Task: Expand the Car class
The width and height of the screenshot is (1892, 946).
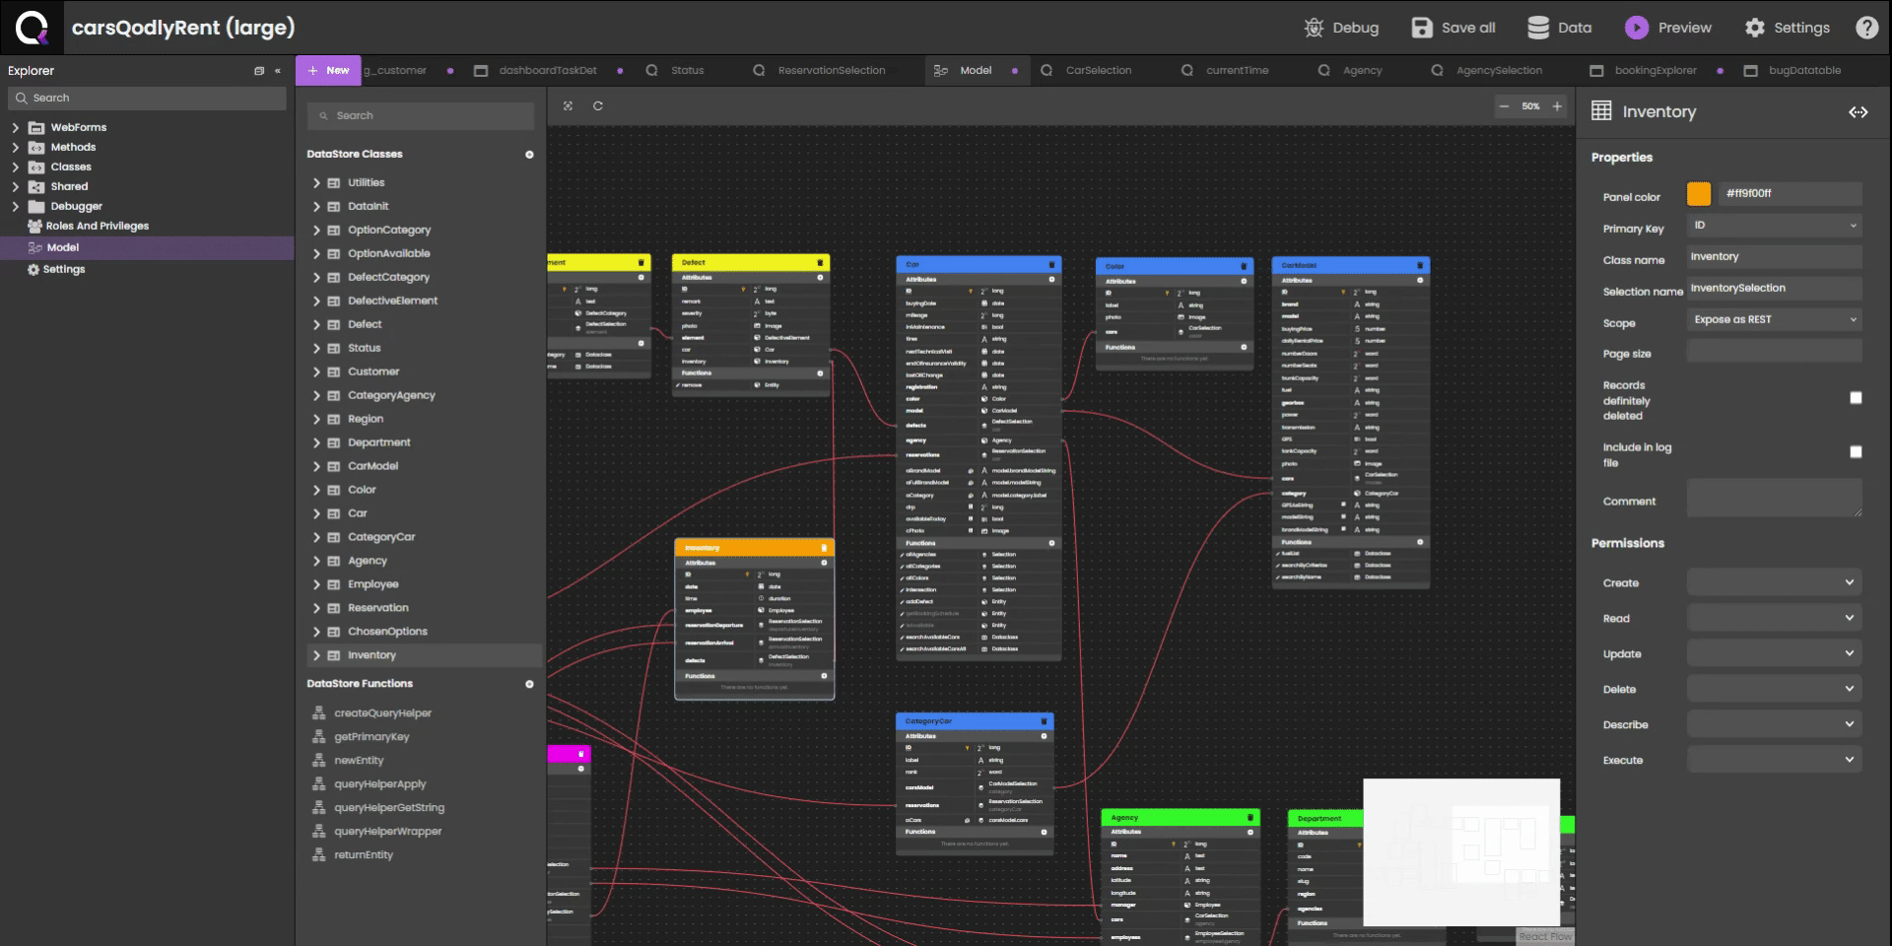Action: coord(316,513)
